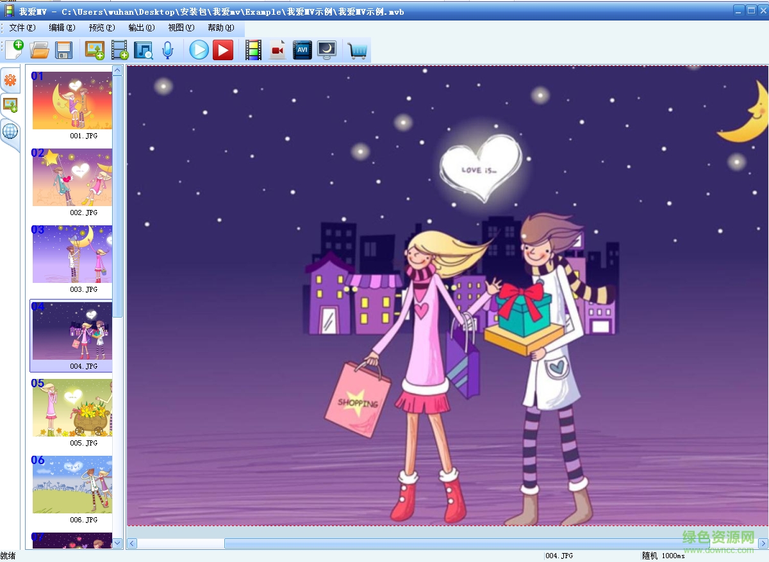The height and width of the screenshot is (562, 769).
Task: Click the AVI export icon
Action: tap(302, 50)
